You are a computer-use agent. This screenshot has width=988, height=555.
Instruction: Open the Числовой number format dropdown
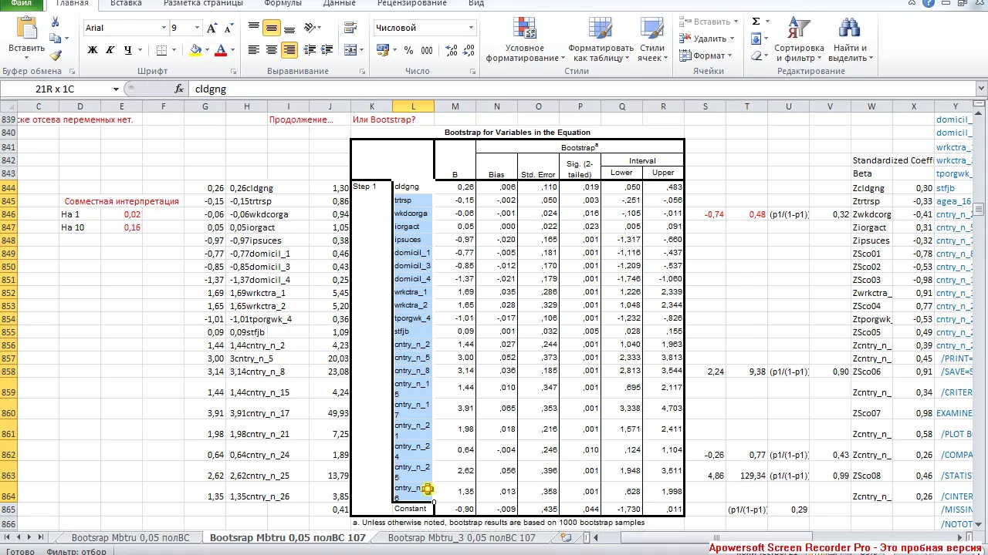pyautogui.click(x=471, y=28)
